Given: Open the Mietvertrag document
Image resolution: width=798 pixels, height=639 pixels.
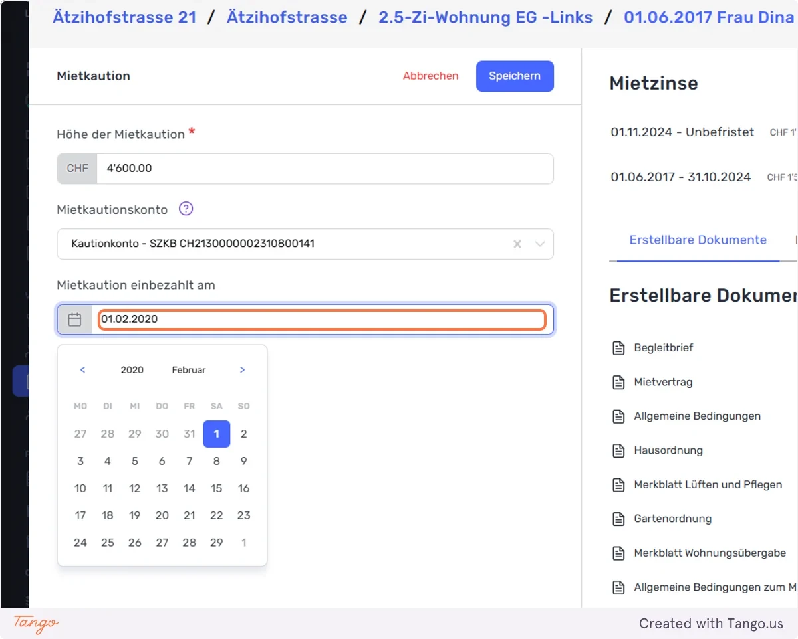Looking at the screenshot, I should point(663,383).
